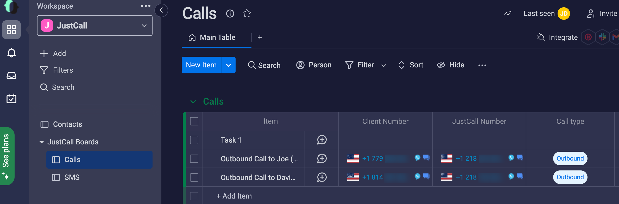Open the Twilio integration hexagon icon
Image resolution: width=619 pixels, height=204 pixels.
588,37
